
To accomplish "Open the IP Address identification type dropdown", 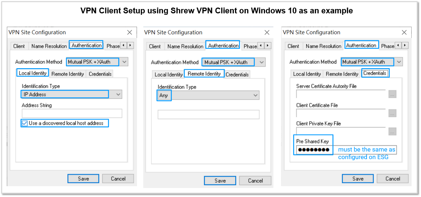I will point(71,94).
